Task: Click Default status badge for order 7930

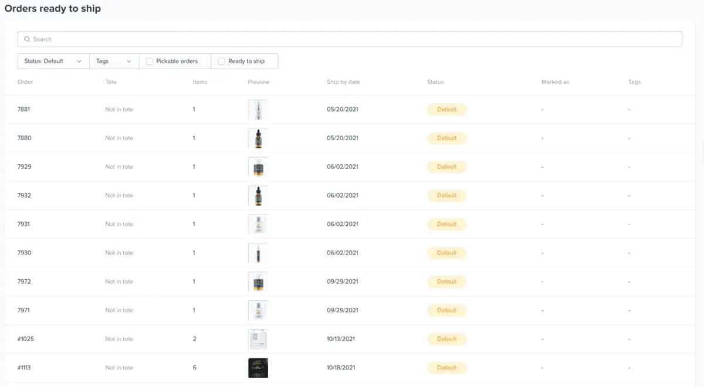Action: (446, 253)
